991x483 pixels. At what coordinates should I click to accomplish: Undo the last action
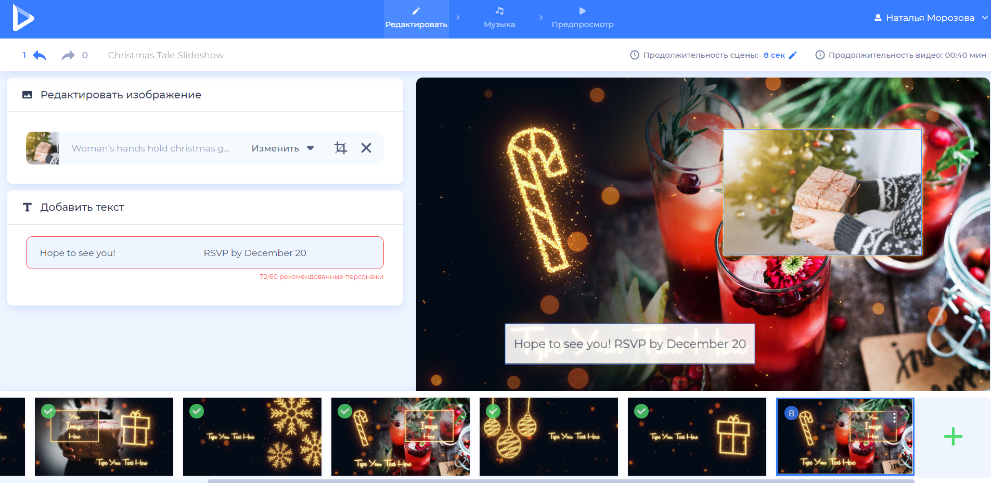[40, 55]
